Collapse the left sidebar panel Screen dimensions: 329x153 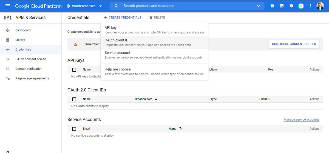click(7, 151)
